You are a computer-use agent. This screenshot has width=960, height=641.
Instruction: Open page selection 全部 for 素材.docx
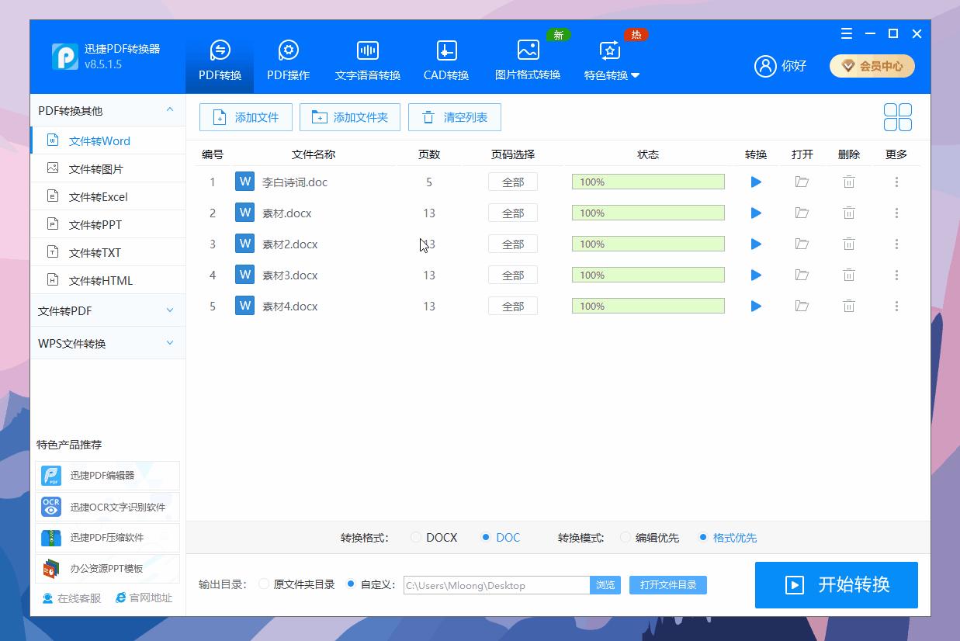[513, 213]
